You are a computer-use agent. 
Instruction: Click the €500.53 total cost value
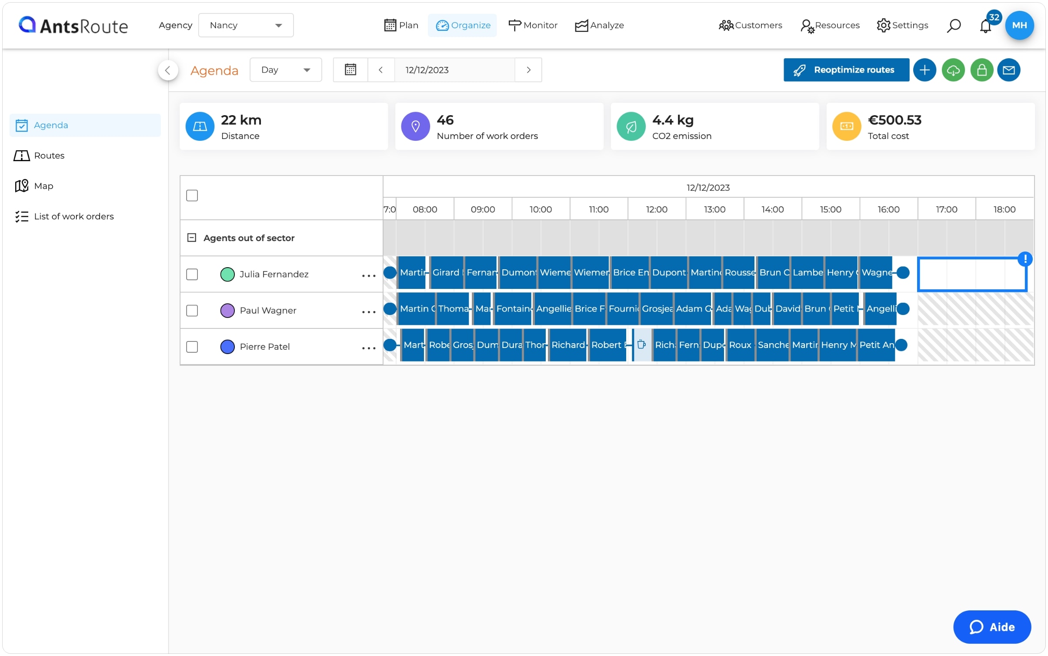pos(894,120)
